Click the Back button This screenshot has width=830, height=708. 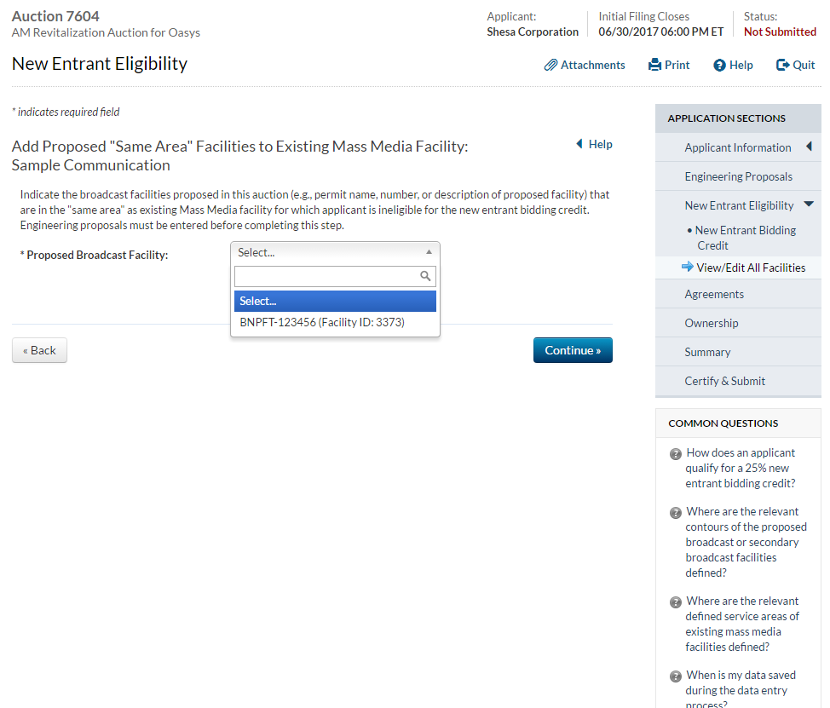pyautogui.click(x=39, y=350)
